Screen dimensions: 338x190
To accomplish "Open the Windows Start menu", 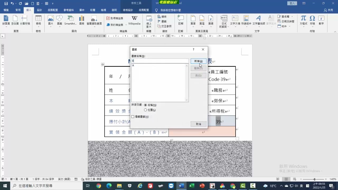I will coord(5,186).
